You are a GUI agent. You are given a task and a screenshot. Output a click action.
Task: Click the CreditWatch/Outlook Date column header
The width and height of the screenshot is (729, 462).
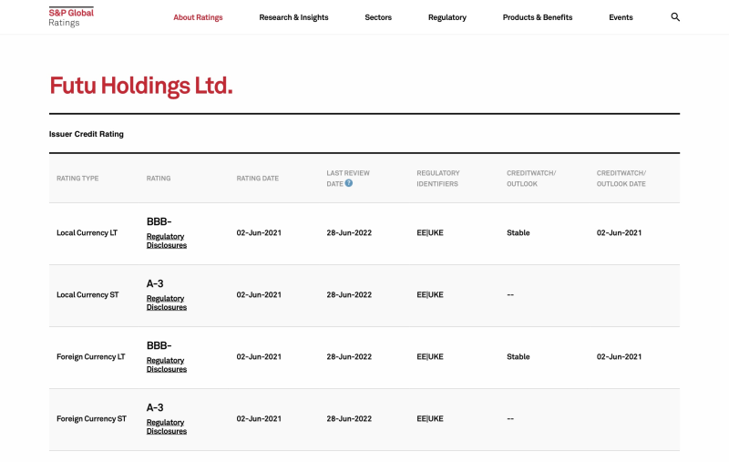[621, 178]
